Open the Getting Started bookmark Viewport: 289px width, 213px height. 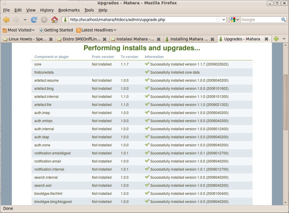[x=56, y=30]
